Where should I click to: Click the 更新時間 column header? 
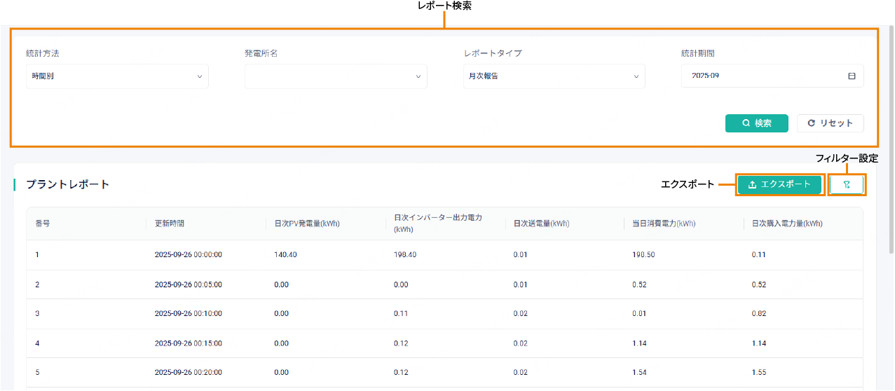[170, 224]
